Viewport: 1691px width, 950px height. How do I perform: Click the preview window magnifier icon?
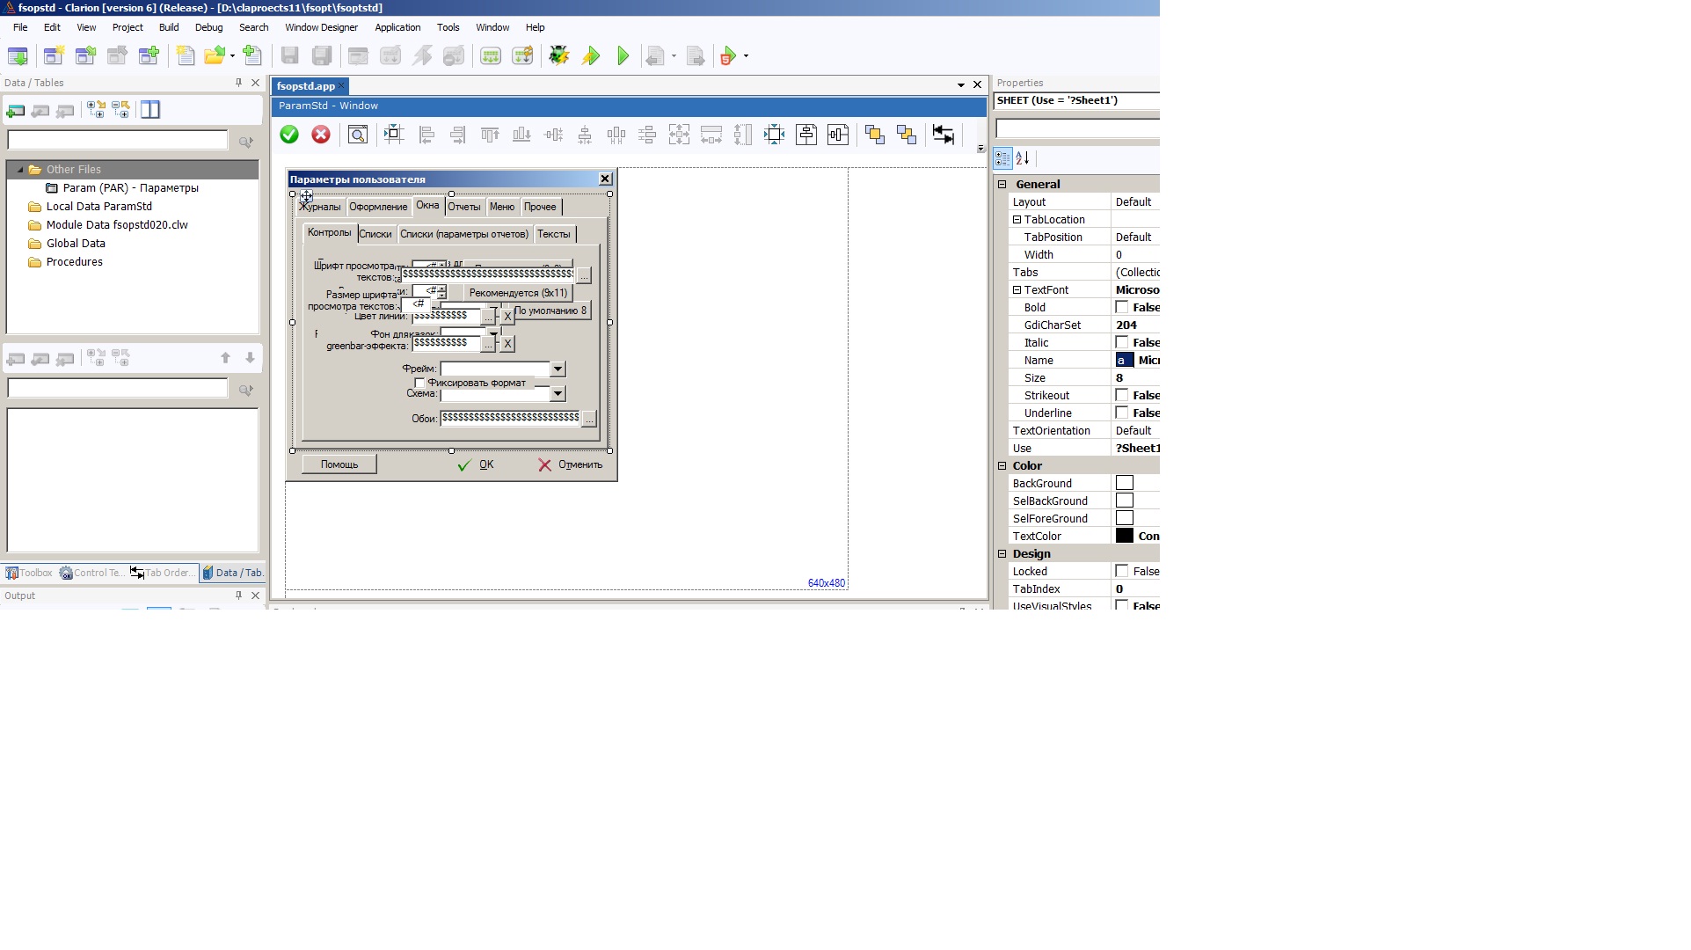[358, 135]
